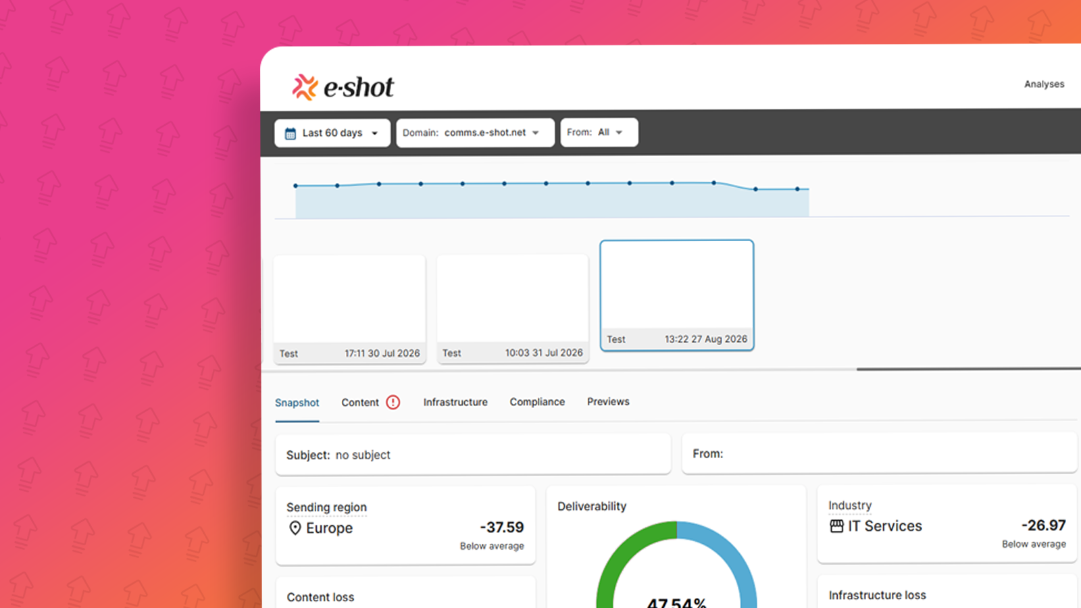Select the test from 13:22 27 Aug 2026

(x=677, y=295)
